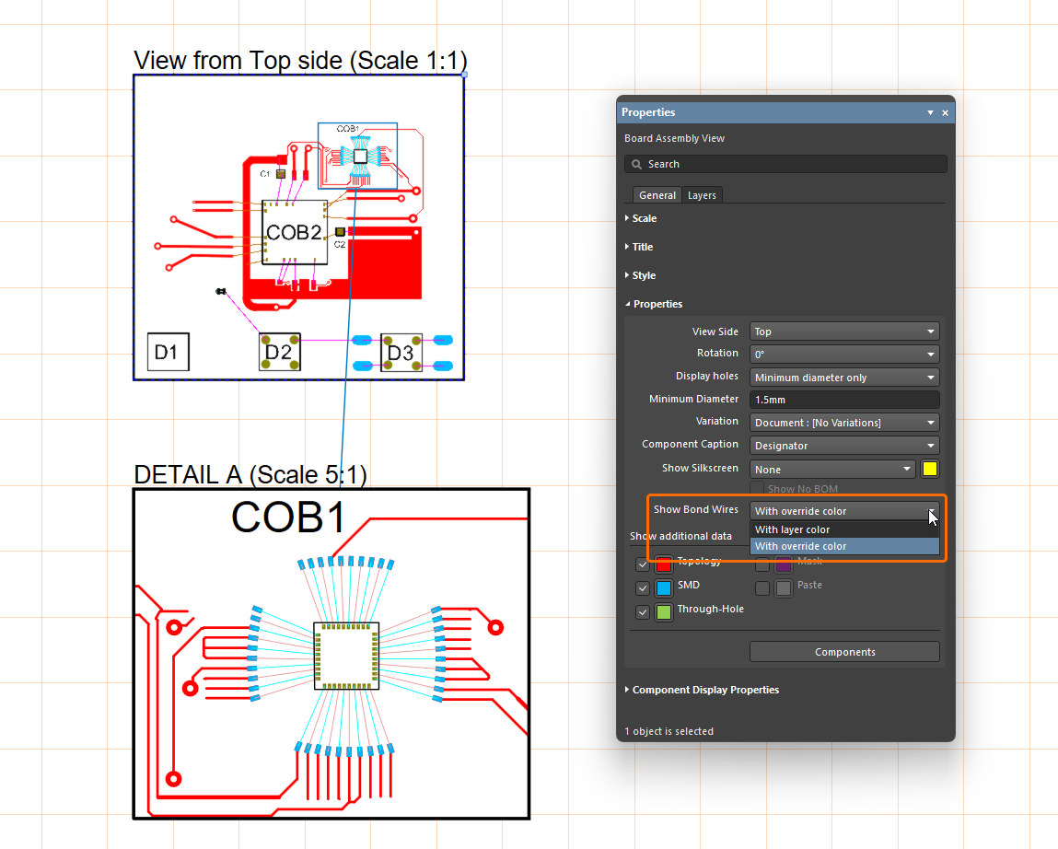1058x849 pixels.
Task: Select 'With layer color' option
Action: click(x=844, y=529)
